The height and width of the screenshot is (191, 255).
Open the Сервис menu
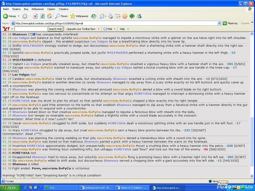(x=51, y=9)
